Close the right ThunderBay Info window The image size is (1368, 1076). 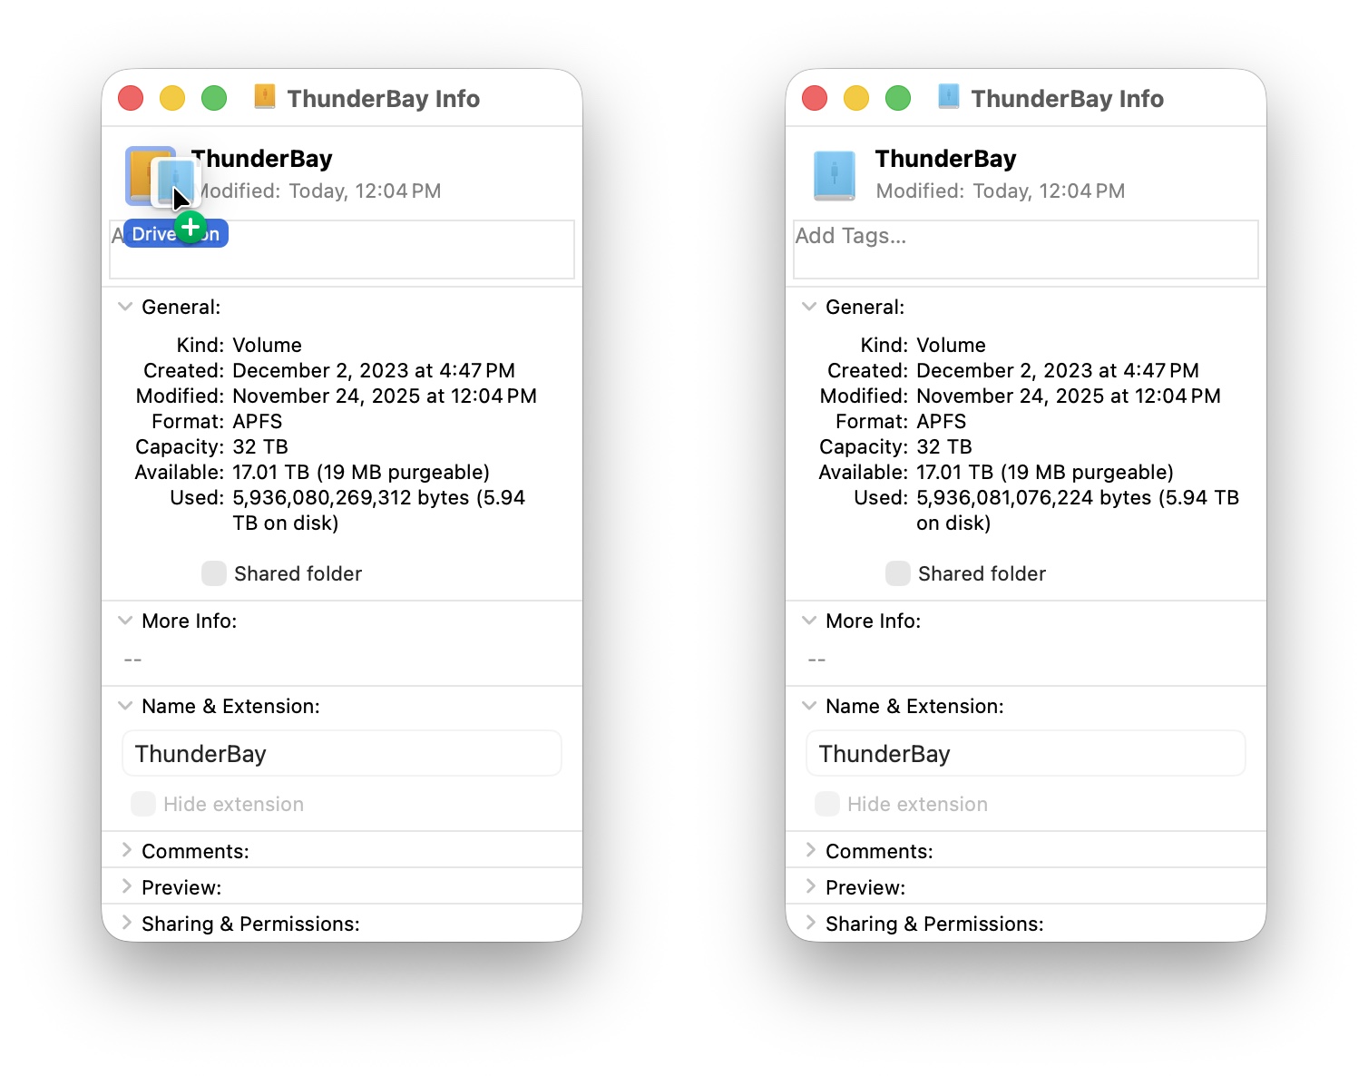[x=815, y=98]
